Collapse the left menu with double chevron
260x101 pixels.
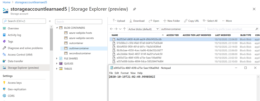pos(50,21)
